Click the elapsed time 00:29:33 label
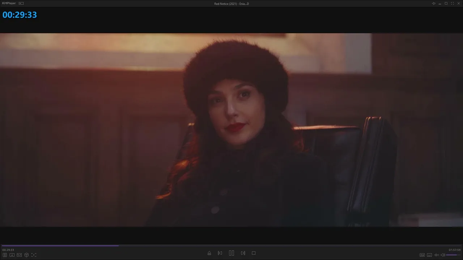Viewport: 463px width, 260px height. click(8, 250)
